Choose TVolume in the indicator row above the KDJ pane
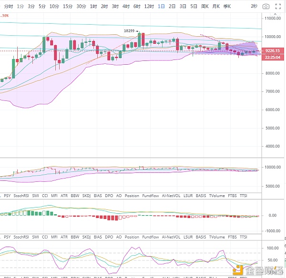 217,237
